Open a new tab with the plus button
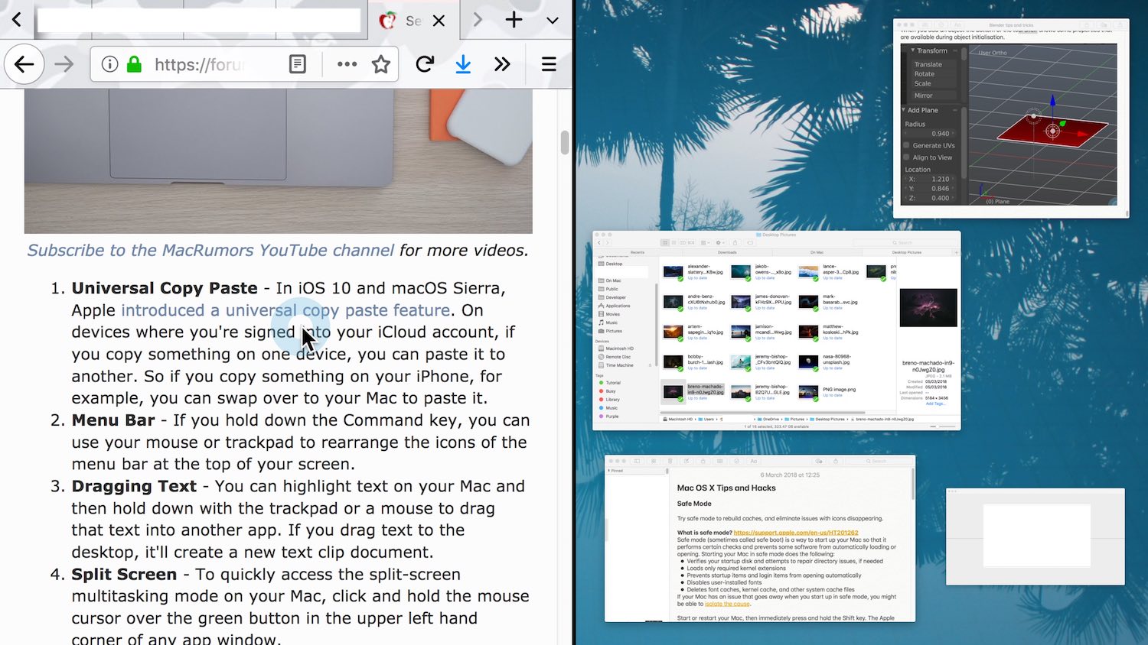 click(x=514, y=20)
